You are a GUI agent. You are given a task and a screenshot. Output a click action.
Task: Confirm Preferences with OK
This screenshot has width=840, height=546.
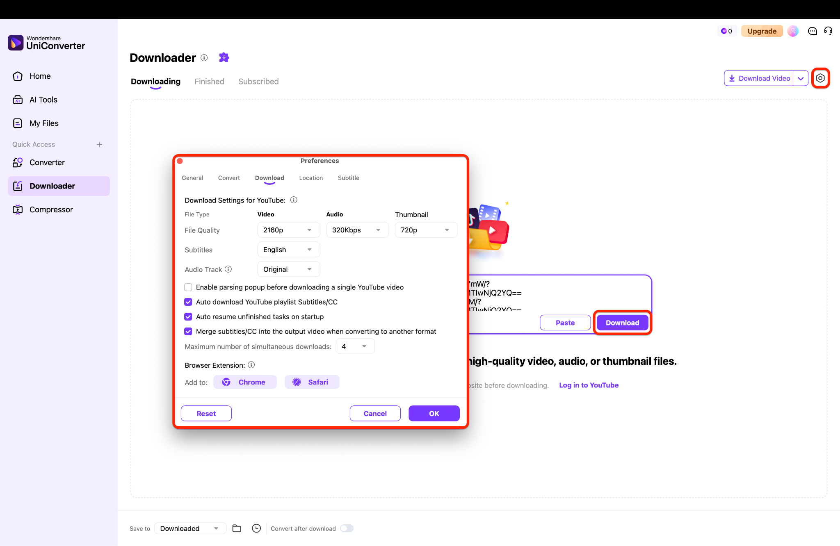click(434, 414)
